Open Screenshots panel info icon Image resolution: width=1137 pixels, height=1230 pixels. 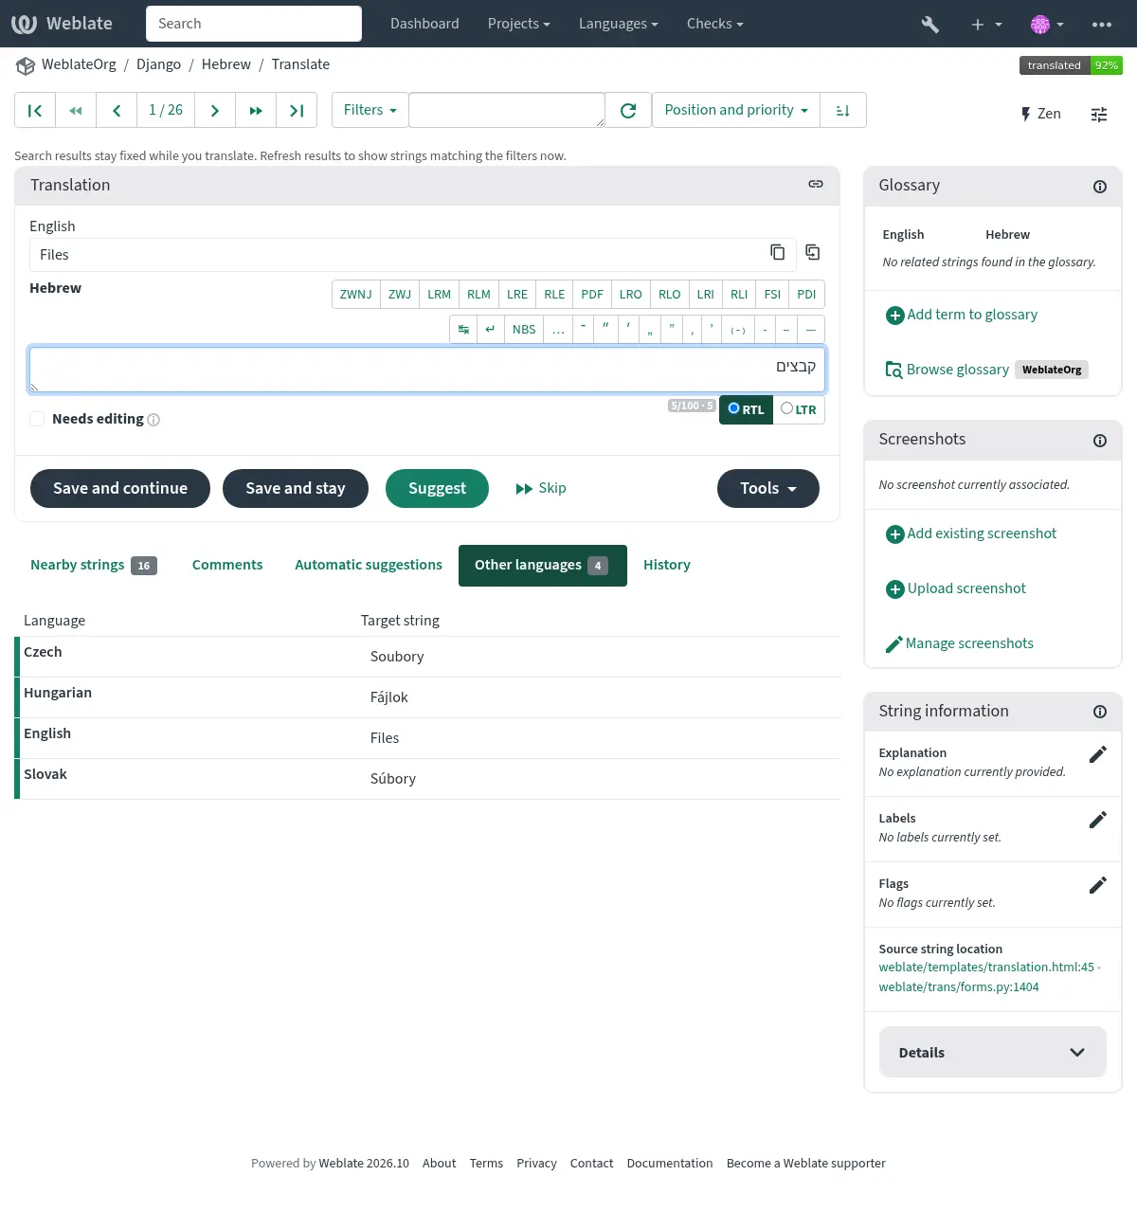tap(1100, 441)
